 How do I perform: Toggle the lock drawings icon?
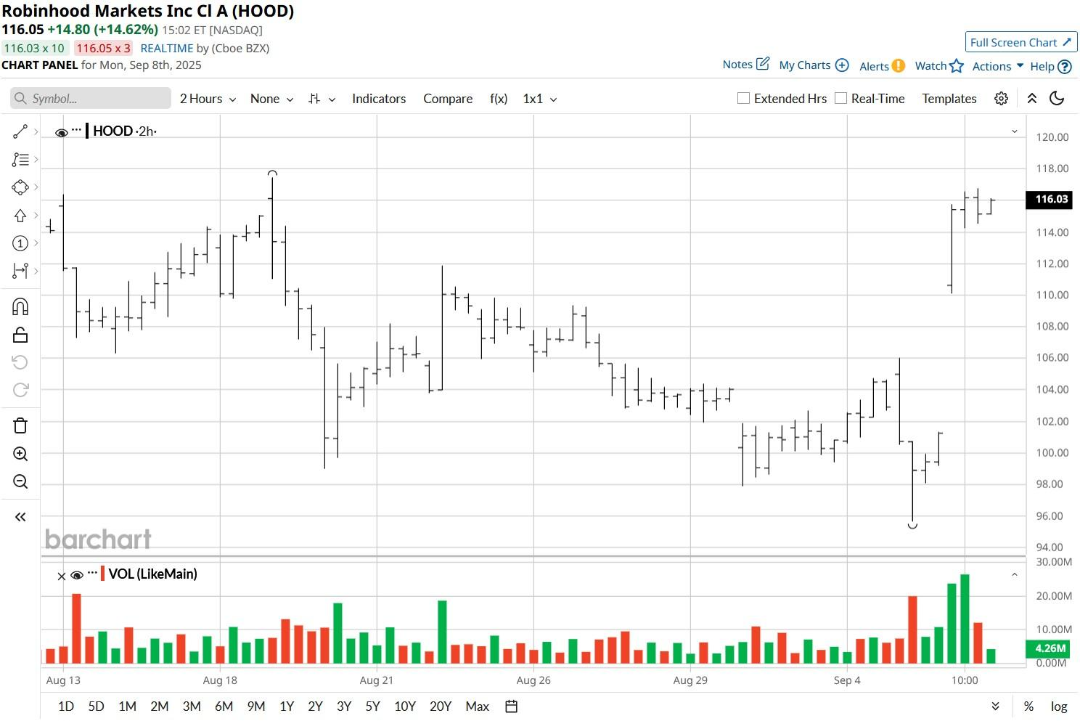tap(20, 335)
